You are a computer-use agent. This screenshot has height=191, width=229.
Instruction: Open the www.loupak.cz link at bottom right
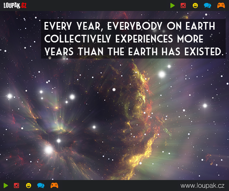tap(203, 186)
